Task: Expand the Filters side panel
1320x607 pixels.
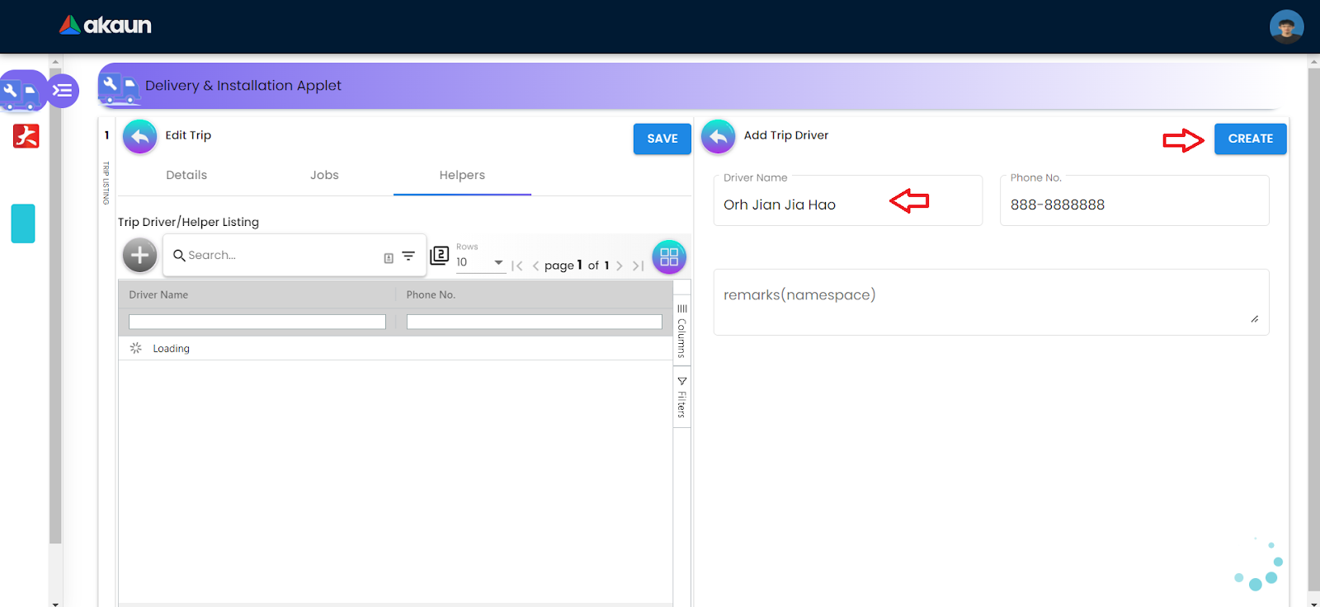Action: (681, 397)
